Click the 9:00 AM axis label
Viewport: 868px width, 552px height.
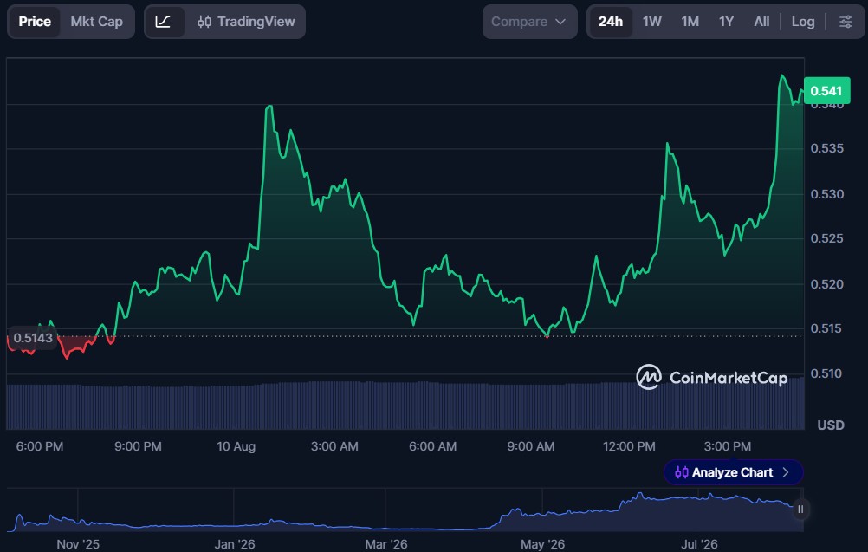point(530,446)
